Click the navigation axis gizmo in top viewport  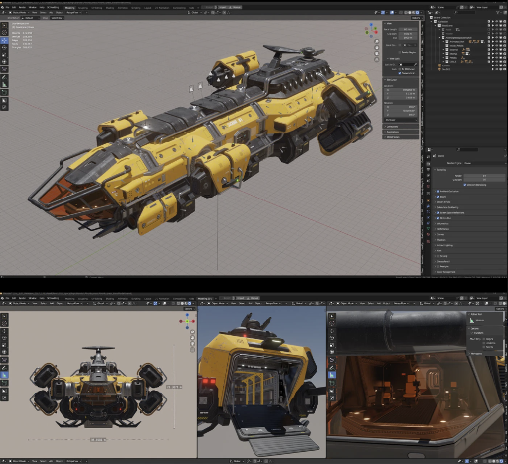point(371,30)
